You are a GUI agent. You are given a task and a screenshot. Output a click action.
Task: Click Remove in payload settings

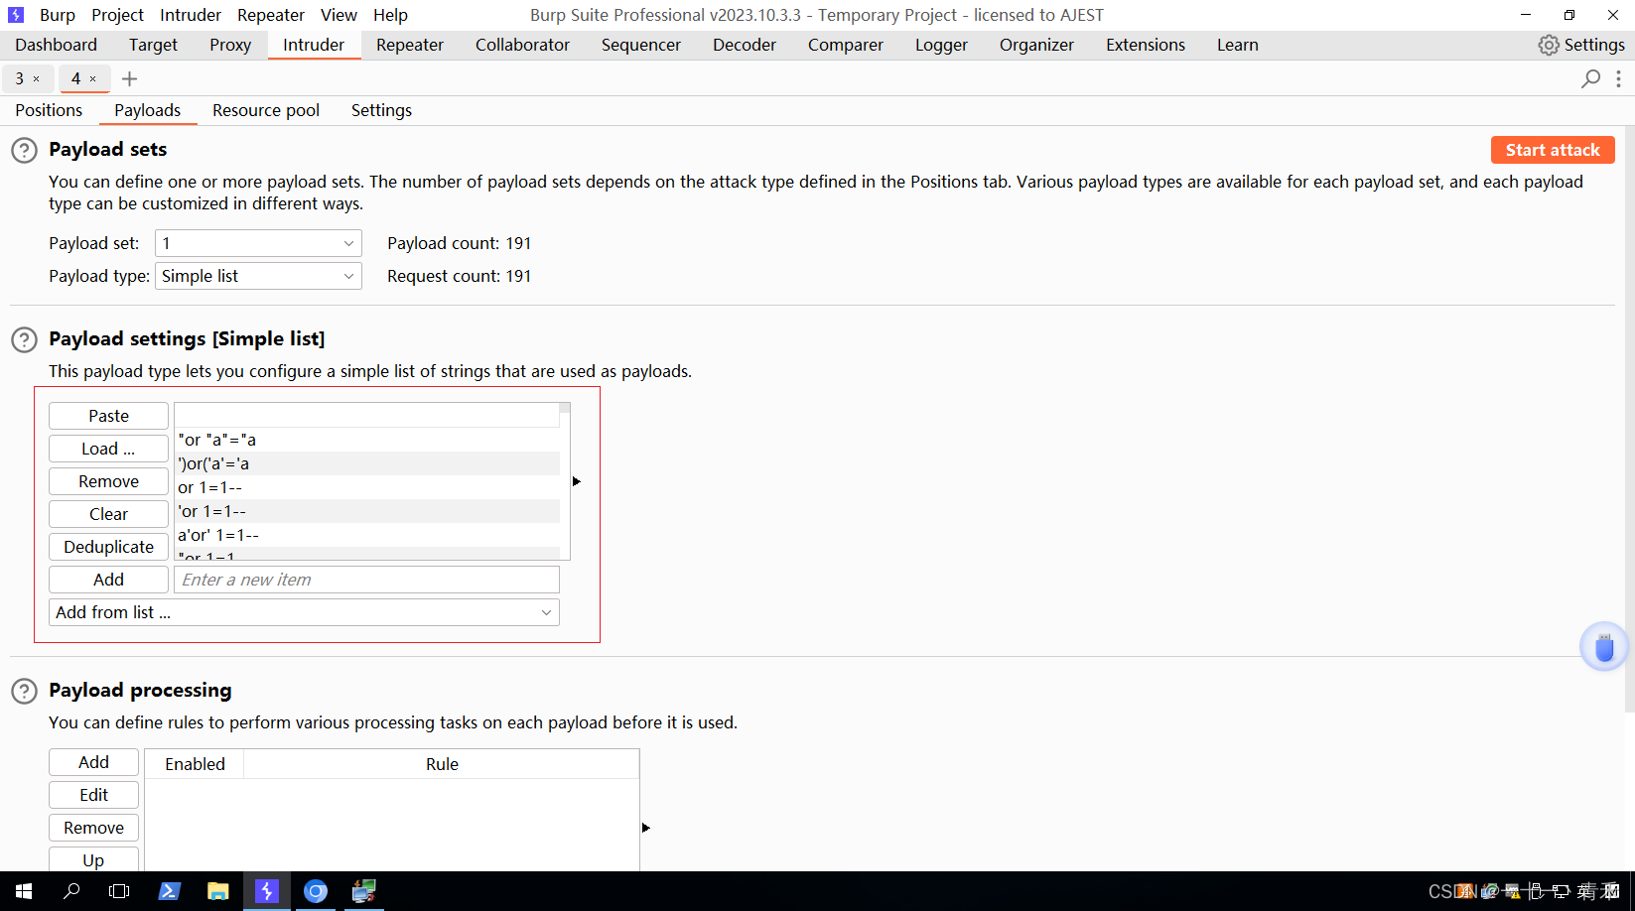[108, 481]
